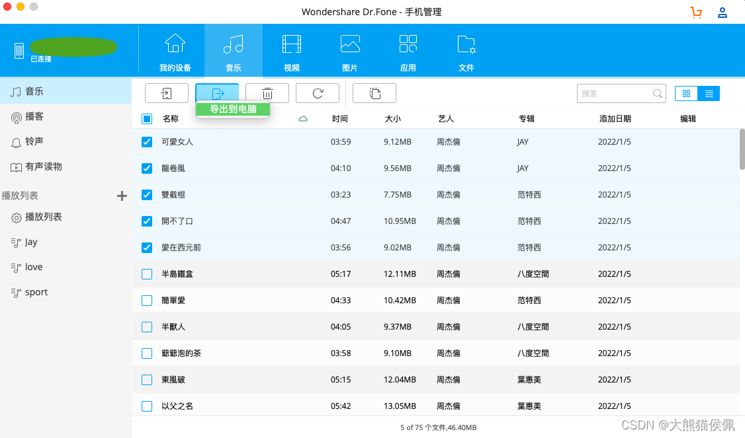Click the cloud column header icon

click(x=302, y=119)
